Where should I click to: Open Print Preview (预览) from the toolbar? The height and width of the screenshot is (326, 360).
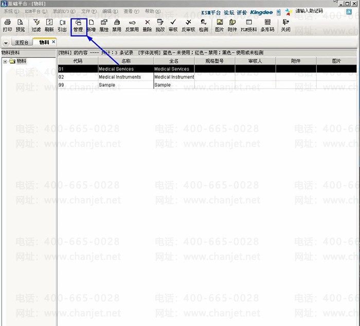point(20,26)
